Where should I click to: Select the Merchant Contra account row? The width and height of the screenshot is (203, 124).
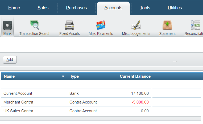point(18,102)
